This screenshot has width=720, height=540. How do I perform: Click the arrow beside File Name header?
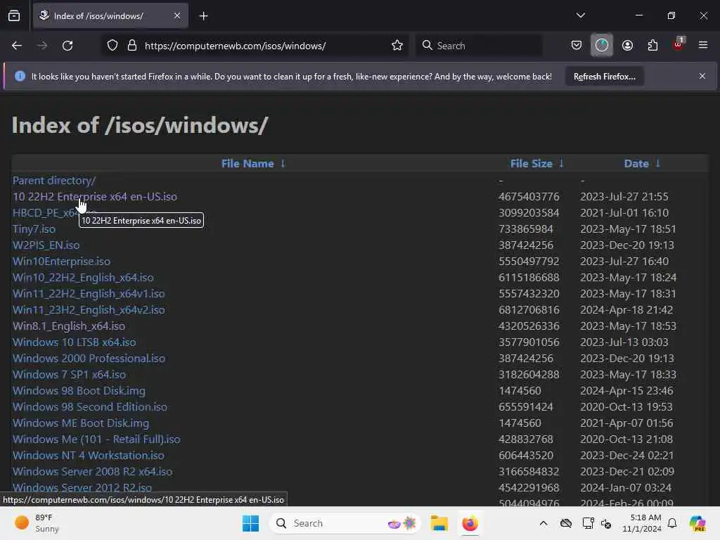click(x=283, y=163)
